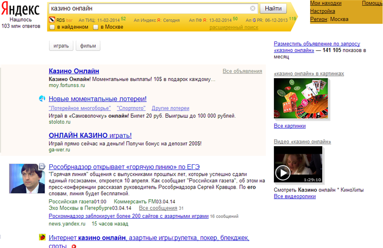Enable the "в найденном" checkbox
The height and width of the screenshot is (248, 383).
(x=52, y=27)
